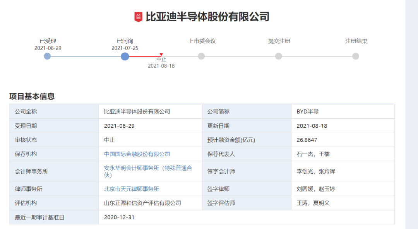This screenshot has width=418, height=229.
Task: Click the 会计师事务所 label cell
Action: tap(54, 171)
